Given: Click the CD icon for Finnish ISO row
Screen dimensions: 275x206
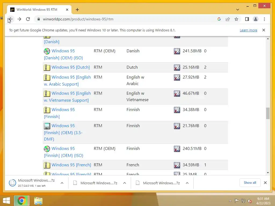Looking at the screenshot, I should coord(47,149).
